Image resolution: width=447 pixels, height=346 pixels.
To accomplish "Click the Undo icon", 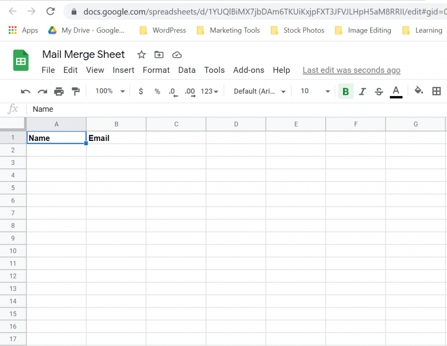I will (x=25, y=91).
